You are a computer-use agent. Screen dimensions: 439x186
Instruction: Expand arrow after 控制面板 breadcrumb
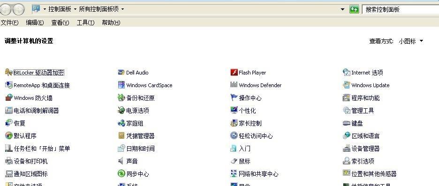click(x=75, y=9)
